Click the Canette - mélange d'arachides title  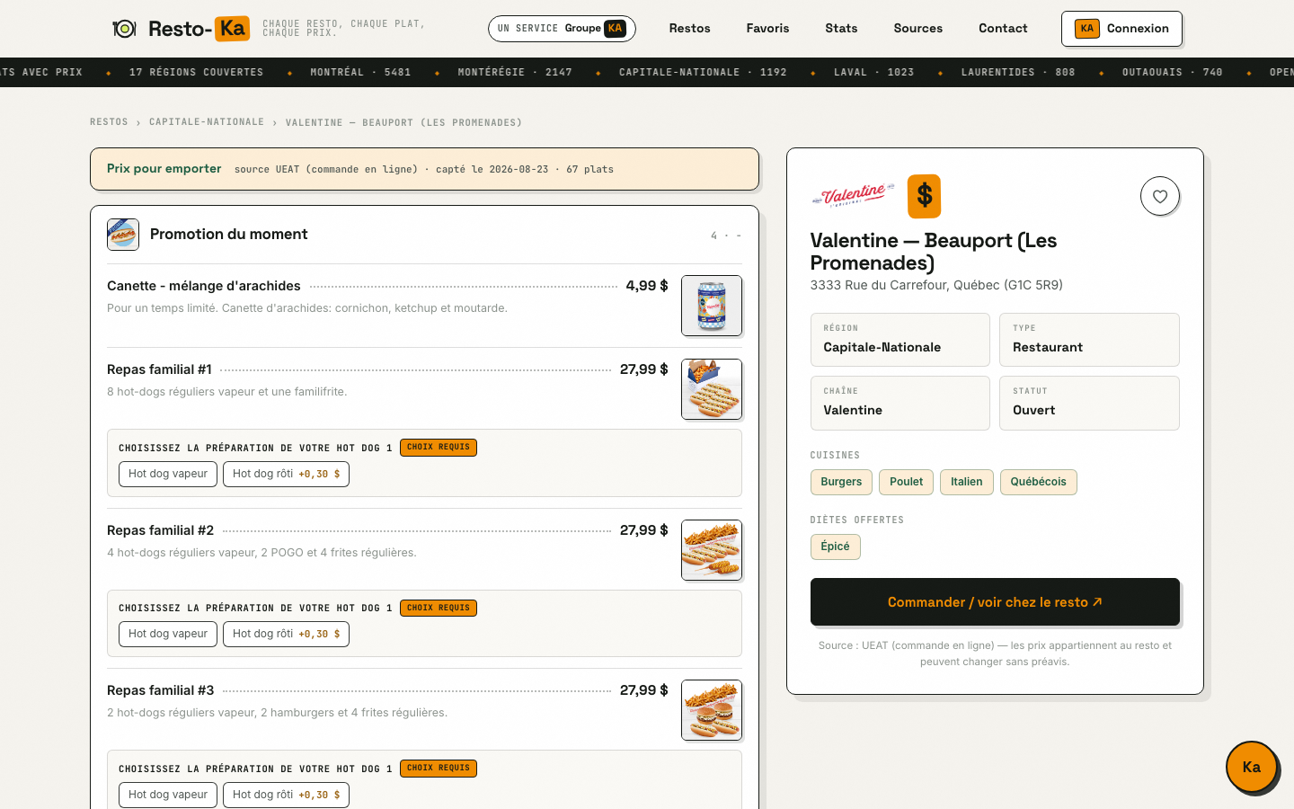(x=204, y=286)
